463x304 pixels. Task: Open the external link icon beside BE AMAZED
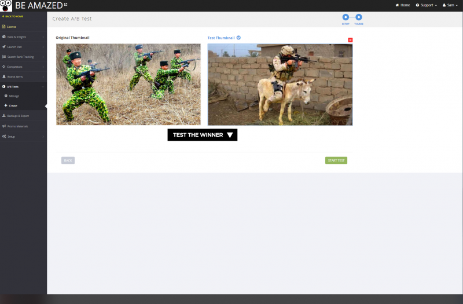point(65,5)
